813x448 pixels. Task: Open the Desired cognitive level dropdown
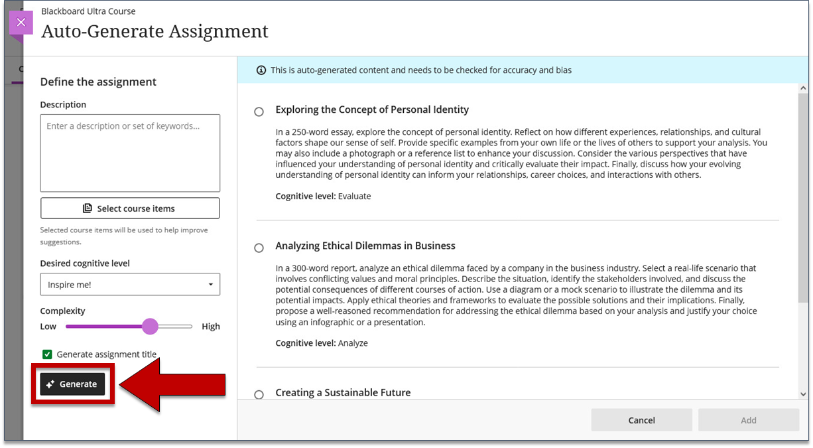130,285
